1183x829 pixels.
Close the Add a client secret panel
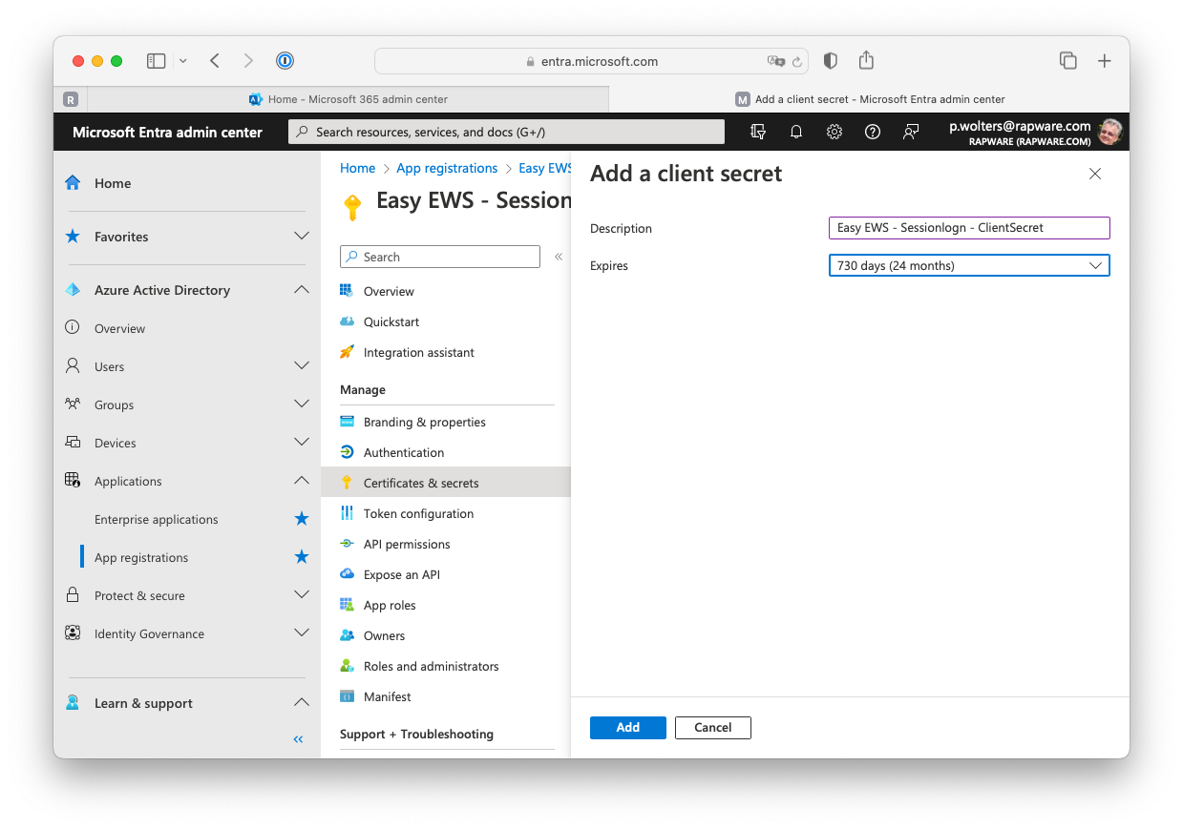1095,174
